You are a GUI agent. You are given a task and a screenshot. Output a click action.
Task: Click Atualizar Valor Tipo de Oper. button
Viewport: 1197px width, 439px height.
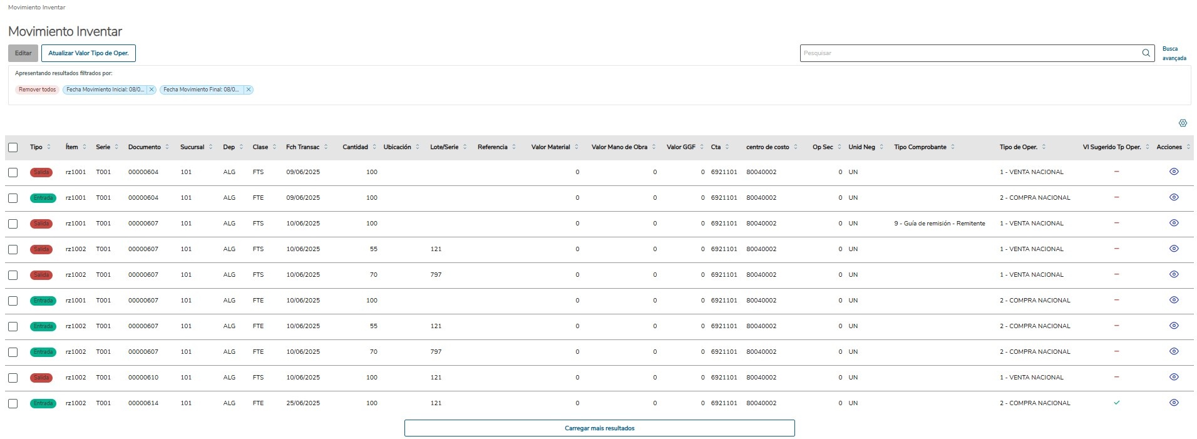click(88, 53)
